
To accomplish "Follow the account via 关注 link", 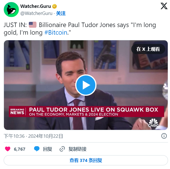I will tap(61, 14).
